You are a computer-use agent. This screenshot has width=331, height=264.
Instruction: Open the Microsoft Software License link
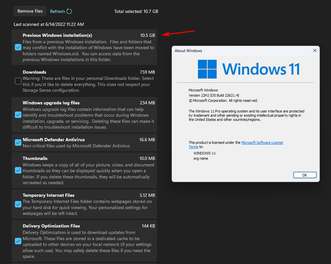click(262, 143)
